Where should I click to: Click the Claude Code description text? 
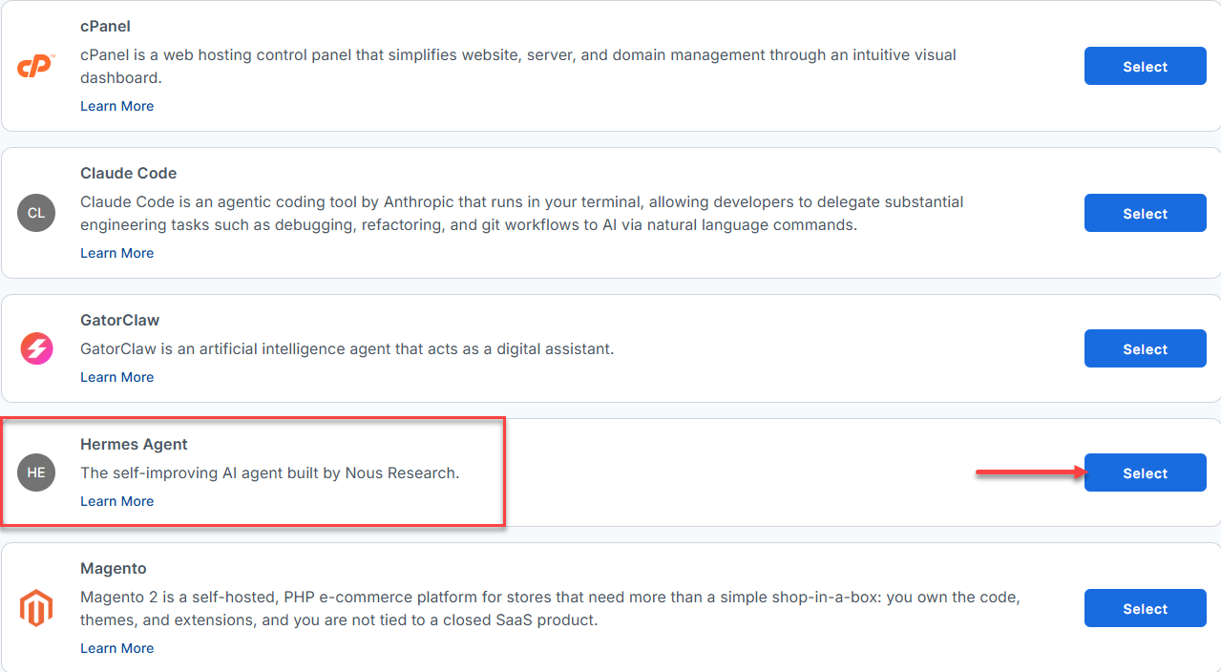(x=522, y=214)
